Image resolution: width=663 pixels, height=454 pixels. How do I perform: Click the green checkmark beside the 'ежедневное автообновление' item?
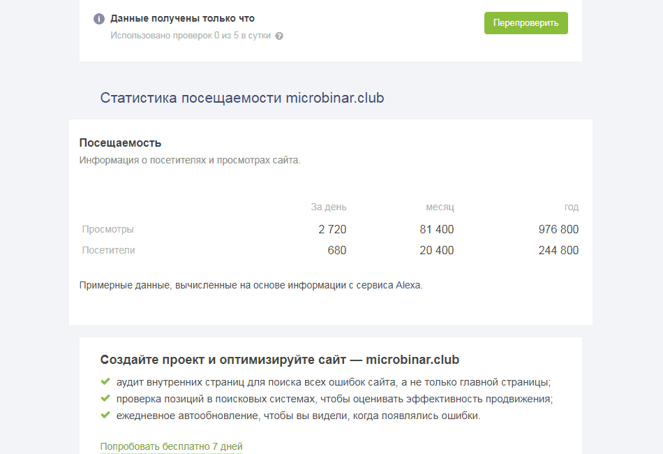pos(105,415)
